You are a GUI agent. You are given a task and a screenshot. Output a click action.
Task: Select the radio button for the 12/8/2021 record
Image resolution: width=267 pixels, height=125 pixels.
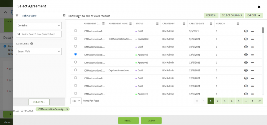pyautogui.click(x=75, y=94)
